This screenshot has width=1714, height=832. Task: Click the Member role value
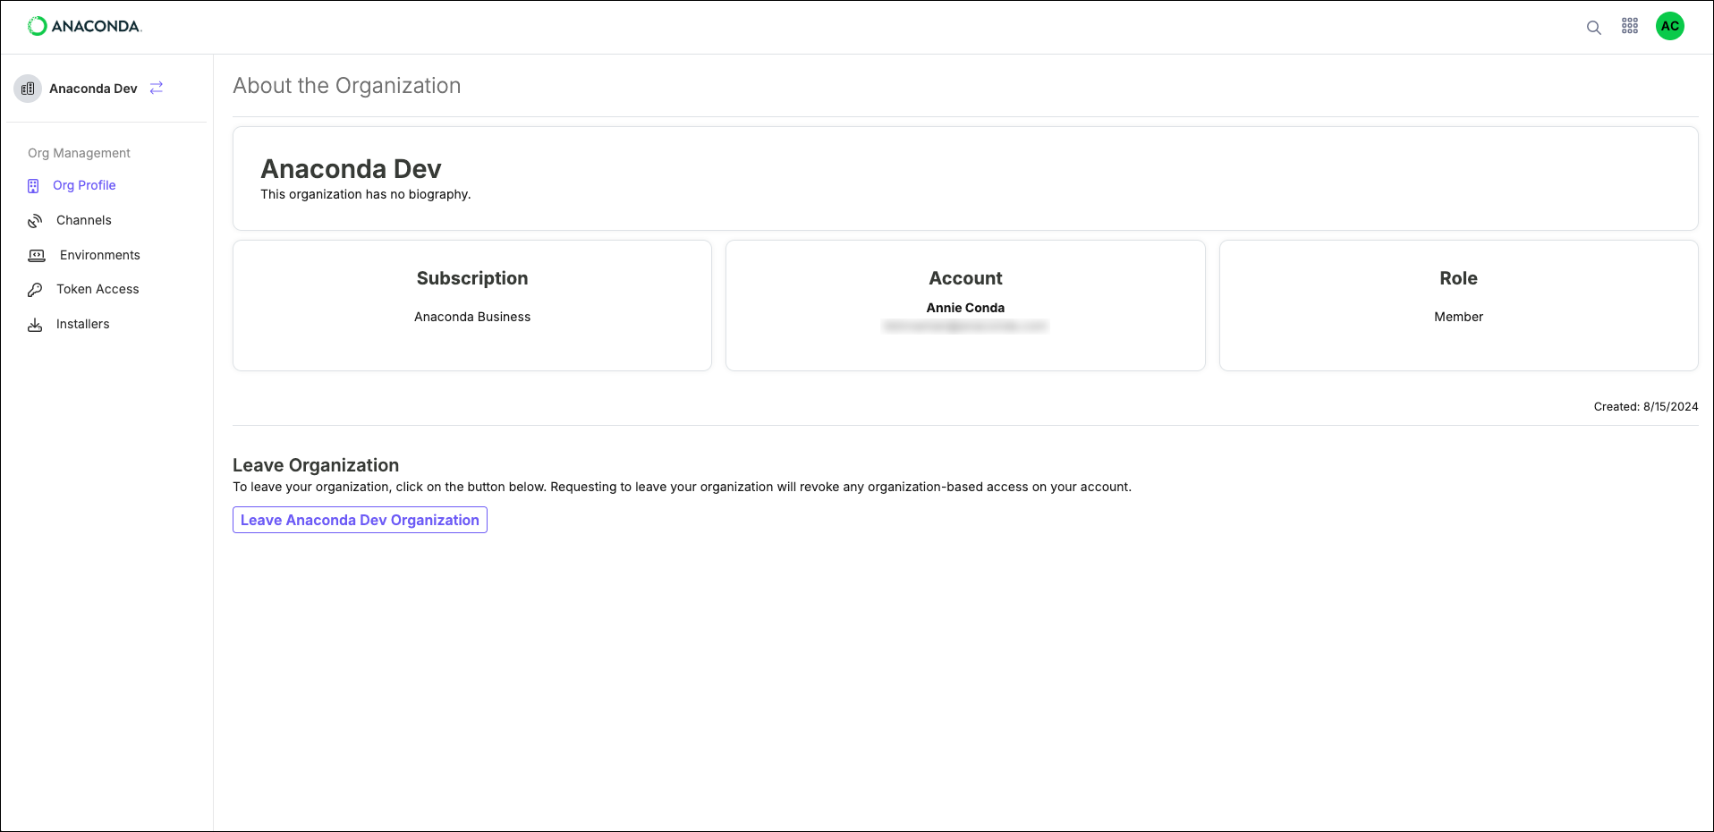point(1458,317)
